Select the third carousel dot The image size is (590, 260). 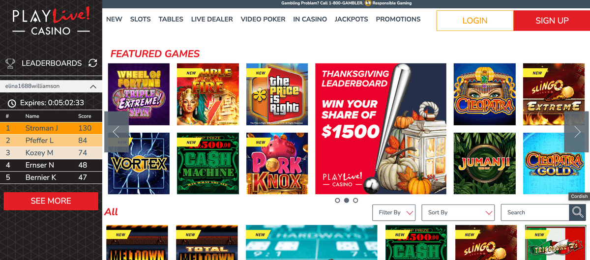click(355, 201)
